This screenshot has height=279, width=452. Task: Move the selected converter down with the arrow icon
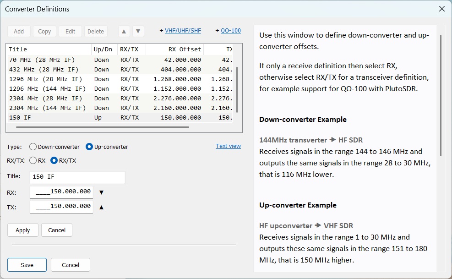pyautogui.click(x=138, y=31)
